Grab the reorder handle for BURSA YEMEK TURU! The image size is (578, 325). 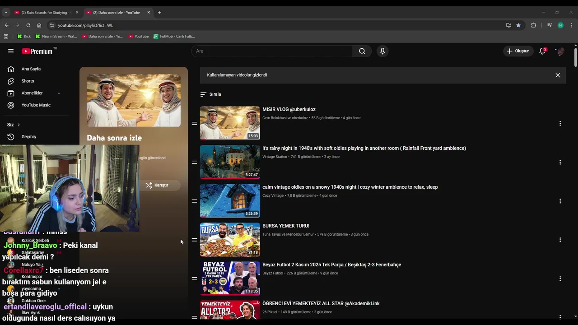[x=194, y=240]
